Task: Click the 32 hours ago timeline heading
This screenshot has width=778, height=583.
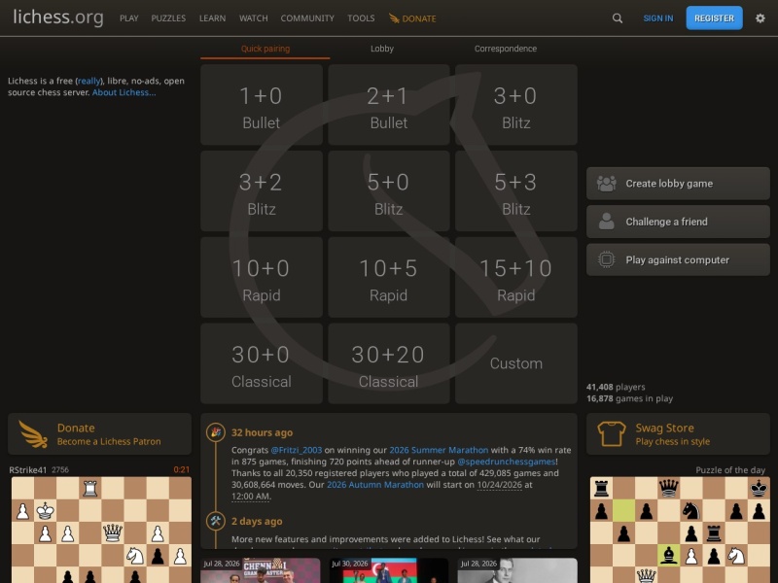Action: (262, 432)
